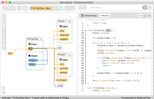Select the void type node

(60, 86)
